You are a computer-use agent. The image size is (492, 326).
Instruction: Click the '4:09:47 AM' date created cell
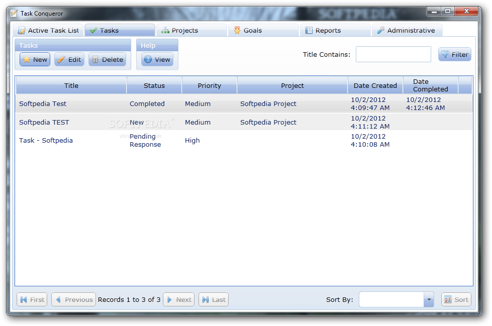[370, 103]
